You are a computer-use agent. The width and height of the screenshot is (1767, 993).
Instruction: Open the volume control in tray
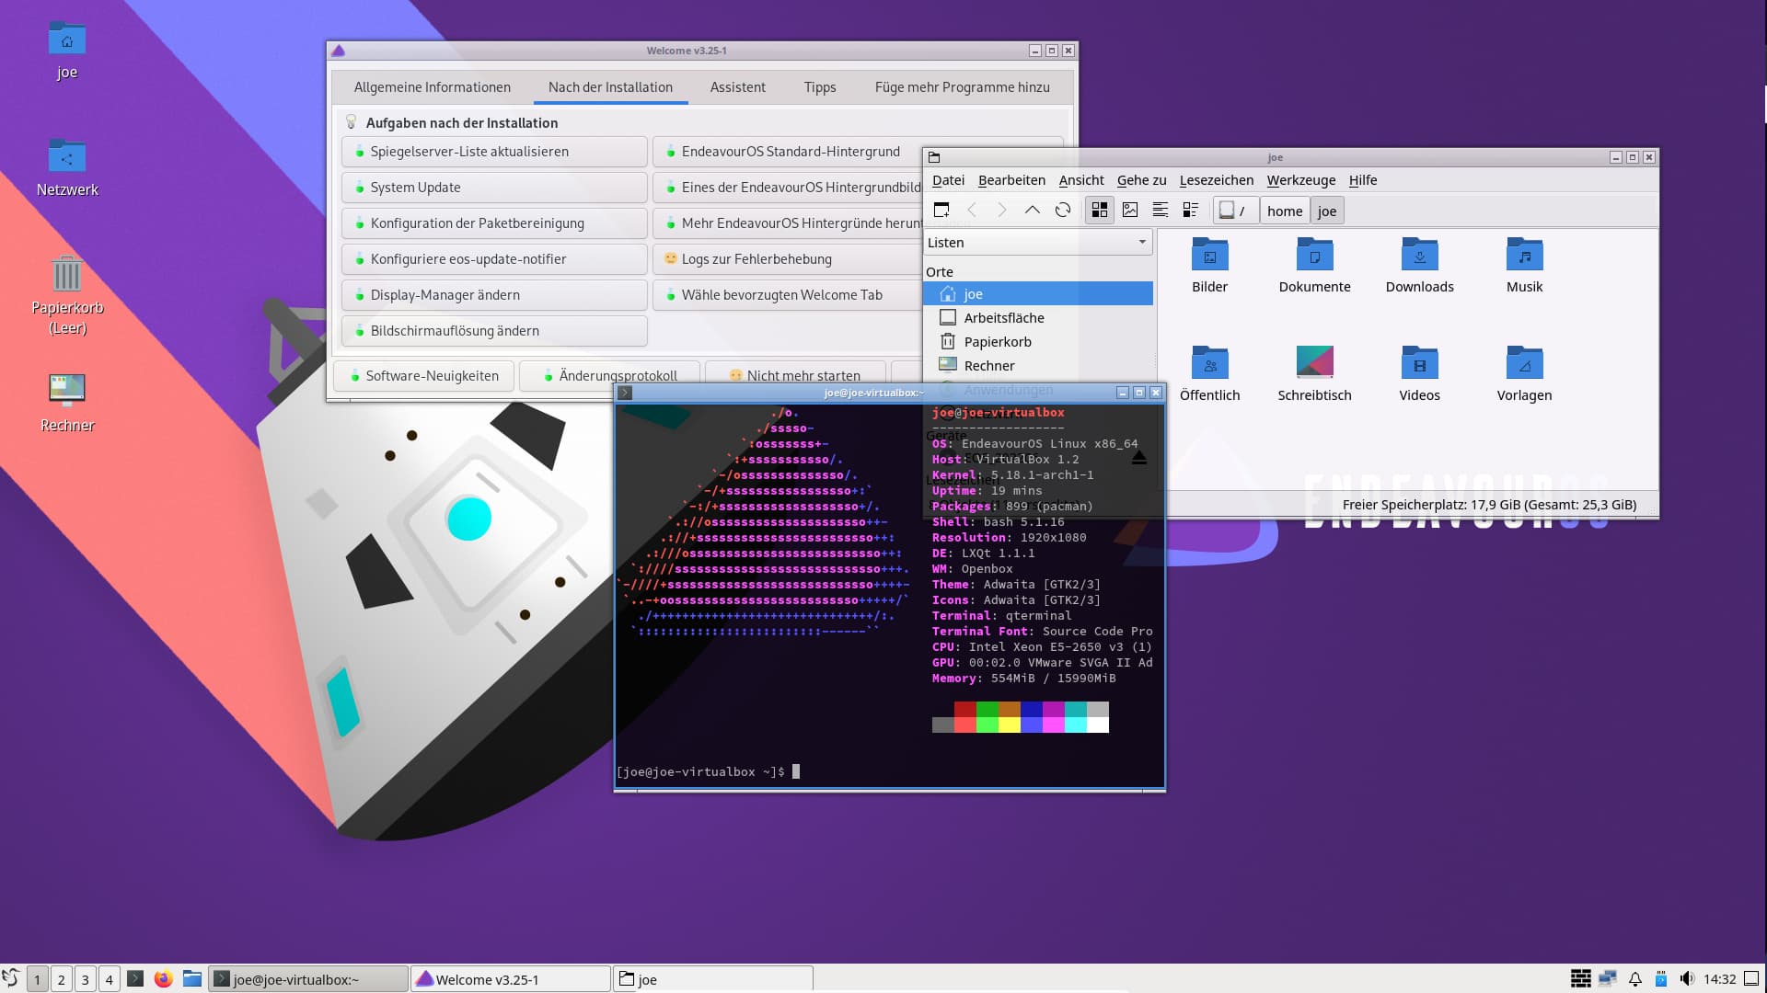(1687, 978)
